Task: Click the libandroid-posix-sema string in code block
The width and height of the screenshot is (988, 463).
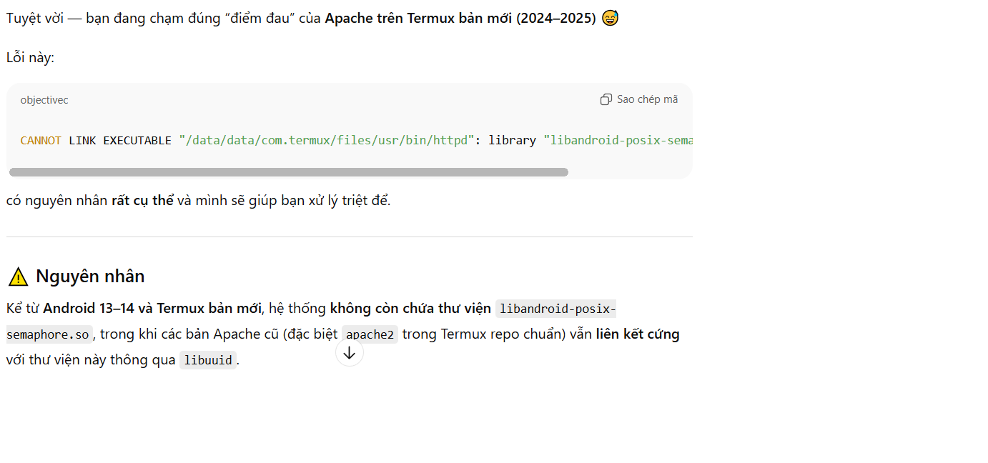Action: coord(618,140)
